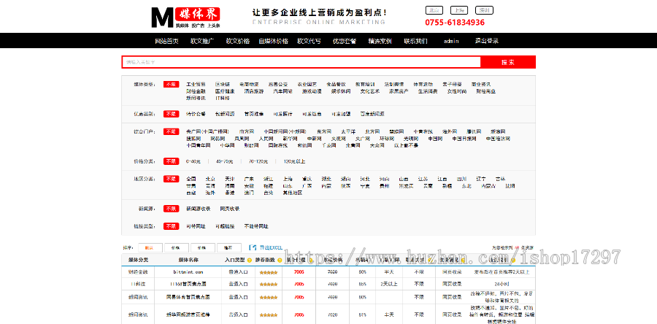Viewport: 657px width, 324px height.
Task: Filter price by 0-40元 option
Action: click(193, 161)
